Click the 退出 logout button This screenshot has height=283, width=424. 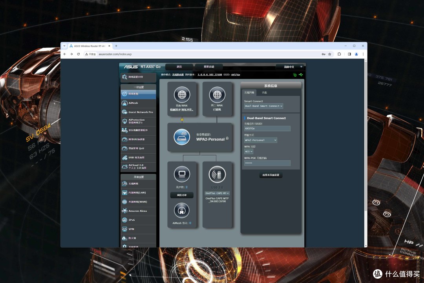tap(179, 66)
